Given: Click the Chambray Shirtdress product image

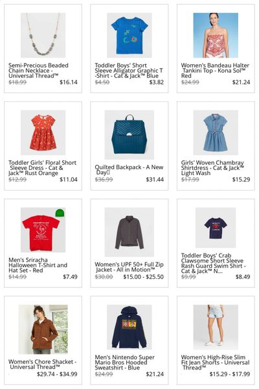Looking at the screenshot, I should pos(216,132).
